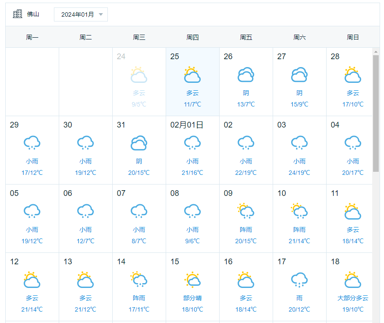Click the 周五 column header
This screenshot has width=384, height=323.
pos(246,37)
